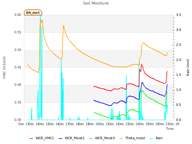Click the 2.5 right axis label
The width and height of the screenshot is (192, 144).
tap(178, 45)
